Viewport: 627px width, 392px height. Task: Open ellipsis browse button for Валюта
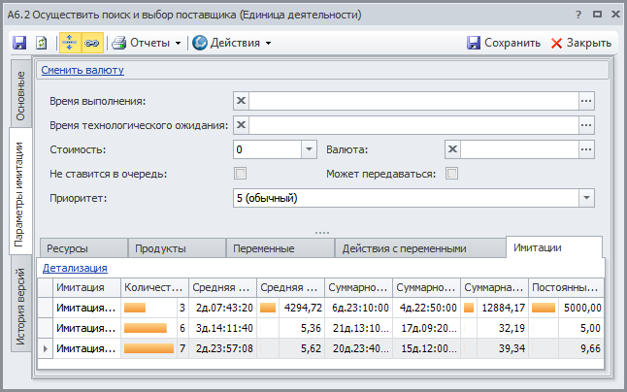pos(585,149)
